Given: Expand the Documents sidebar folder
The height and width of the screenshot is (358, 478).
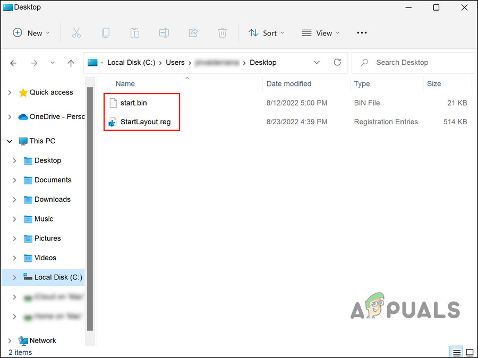Looking at the screenshot, I should coord(14,180).
